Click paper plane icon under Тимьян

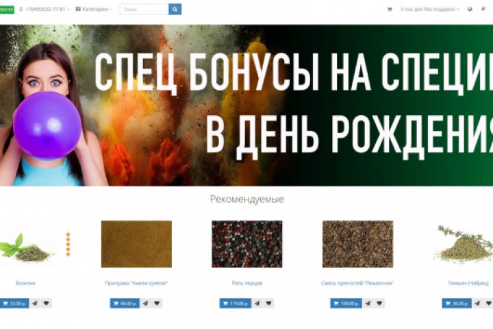tap(477, 303)
